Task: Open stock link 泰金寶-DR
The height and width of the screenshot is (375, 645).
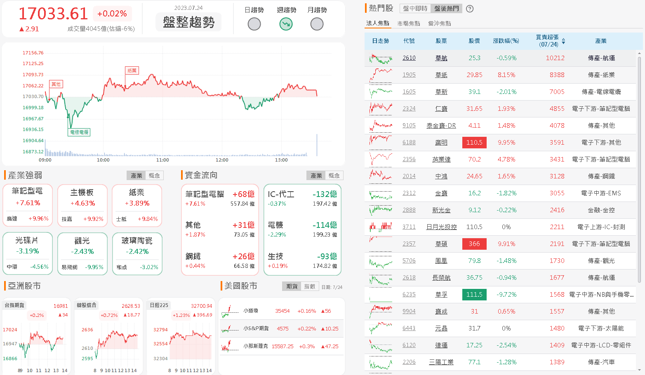Action: [441, 126]
